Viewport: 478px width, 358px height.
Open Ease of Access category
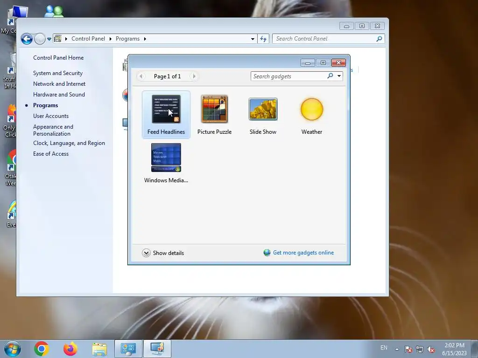coord(50,154)
